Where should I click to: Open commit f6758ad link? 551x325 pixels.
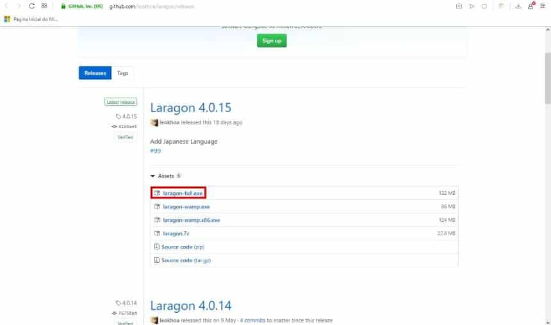click(x=127, y=313)
